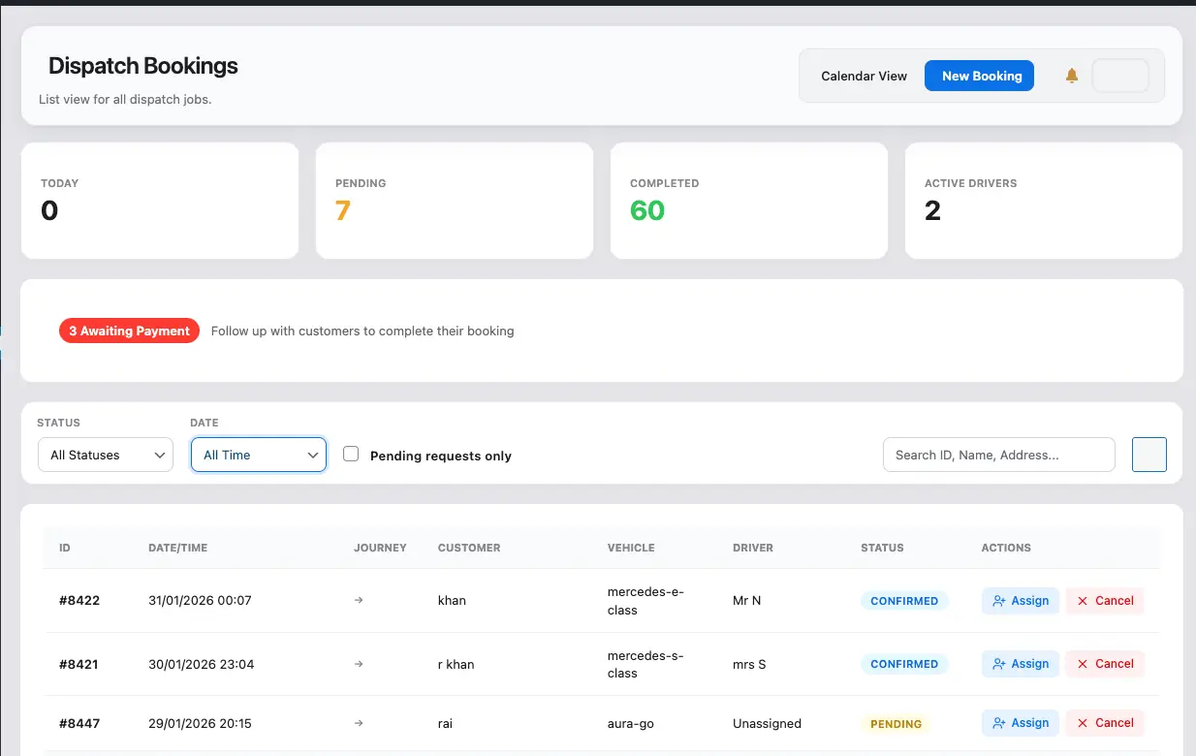Open the date dropdown chevron
Image resolution: width=1196 pixels, height=756 pixels.
click(x=312, y=455)
